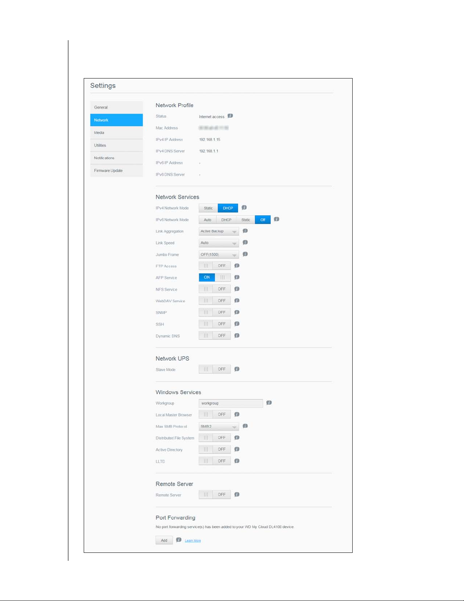
Task: Click the SNMP info icon
Action: click(237, 312)
